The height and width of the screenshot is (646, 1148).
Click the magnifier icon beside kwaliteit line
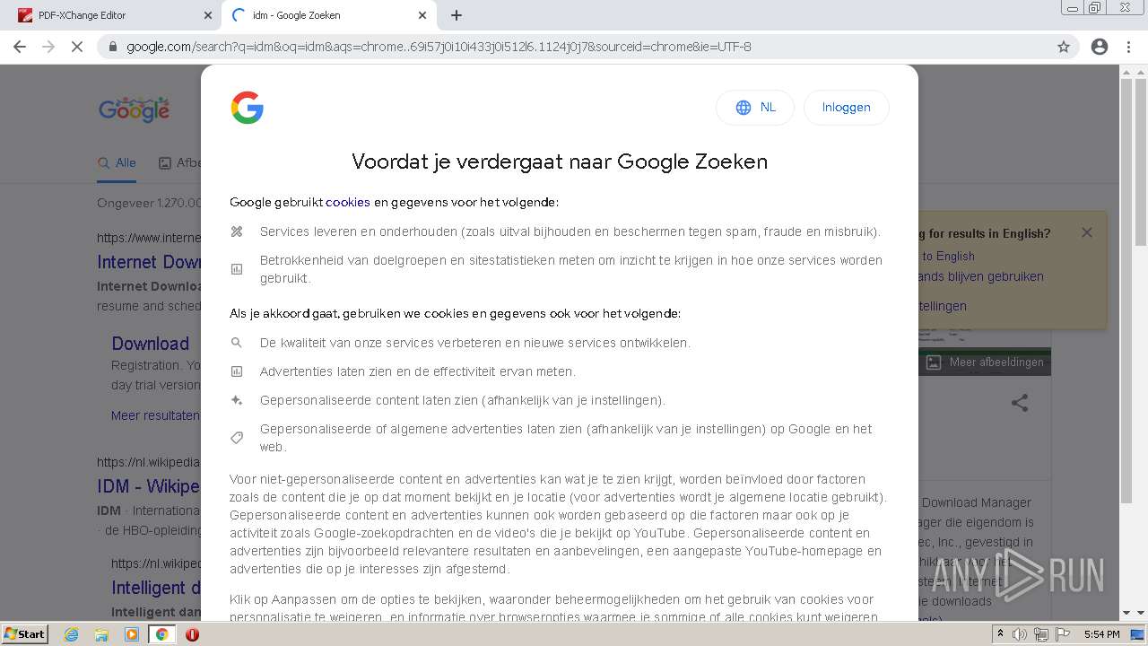pyautogui.click(x=237, y=343)
